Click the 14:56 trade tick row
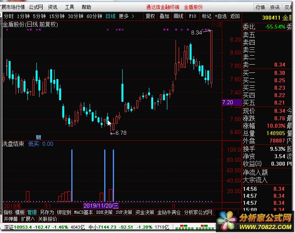Image resolution: width=295 pixels, height=233 pixels. pyautogui.click(x=266, y=189)
